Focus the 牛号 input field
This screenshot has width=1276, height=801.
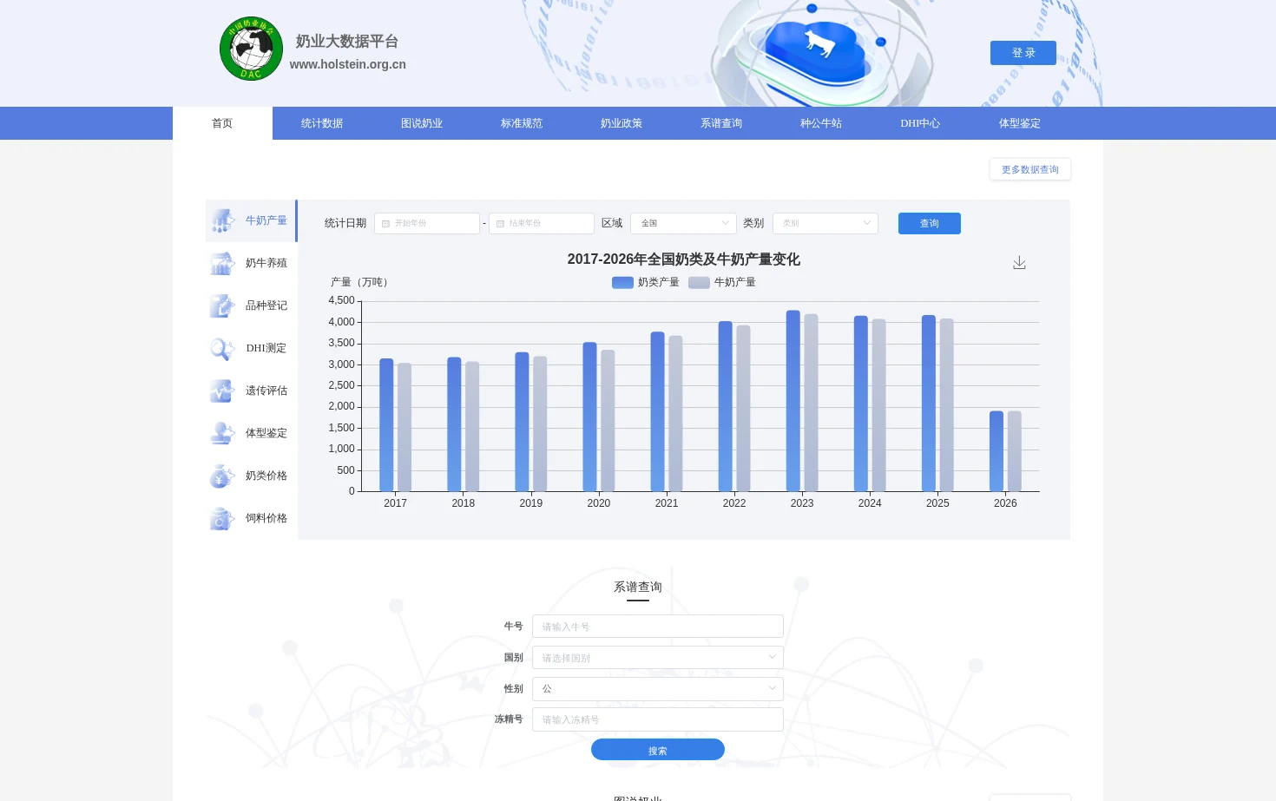tap(658, 627)
